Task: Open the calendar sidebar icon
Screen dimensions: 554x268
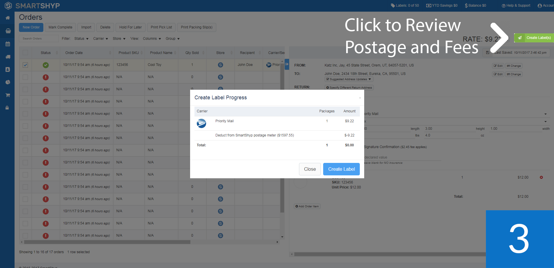Action: (x=8, y=44)
